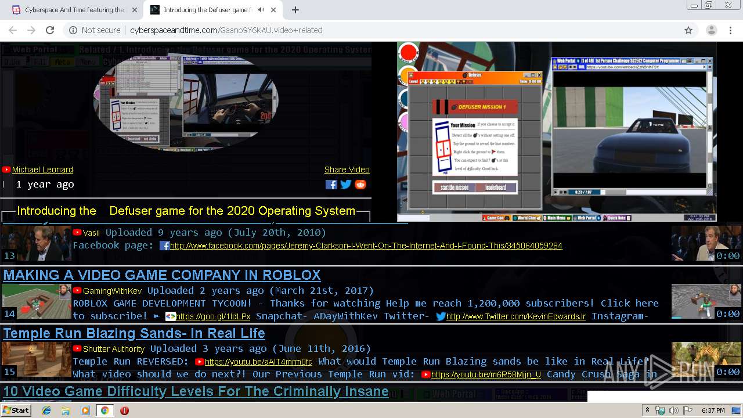Click Roblox right preview thumbnail
This screenshot has width=743, height=418.
(706, 301)
